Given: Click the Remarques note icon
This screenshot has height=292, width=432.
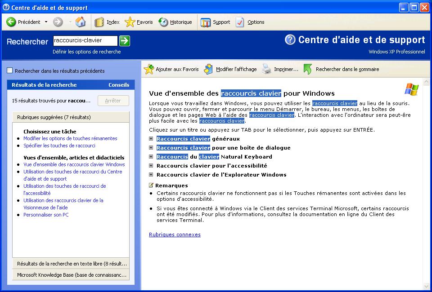Looking at the screenshot, I should [151, 185].
